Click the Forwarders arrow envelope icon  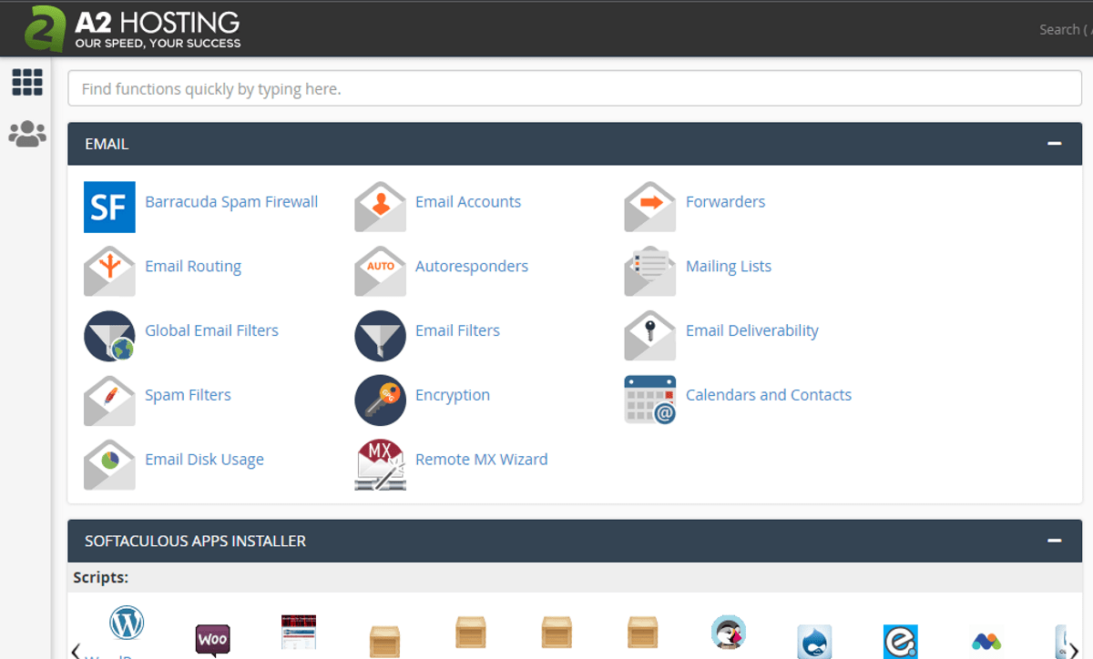point(650,207)
